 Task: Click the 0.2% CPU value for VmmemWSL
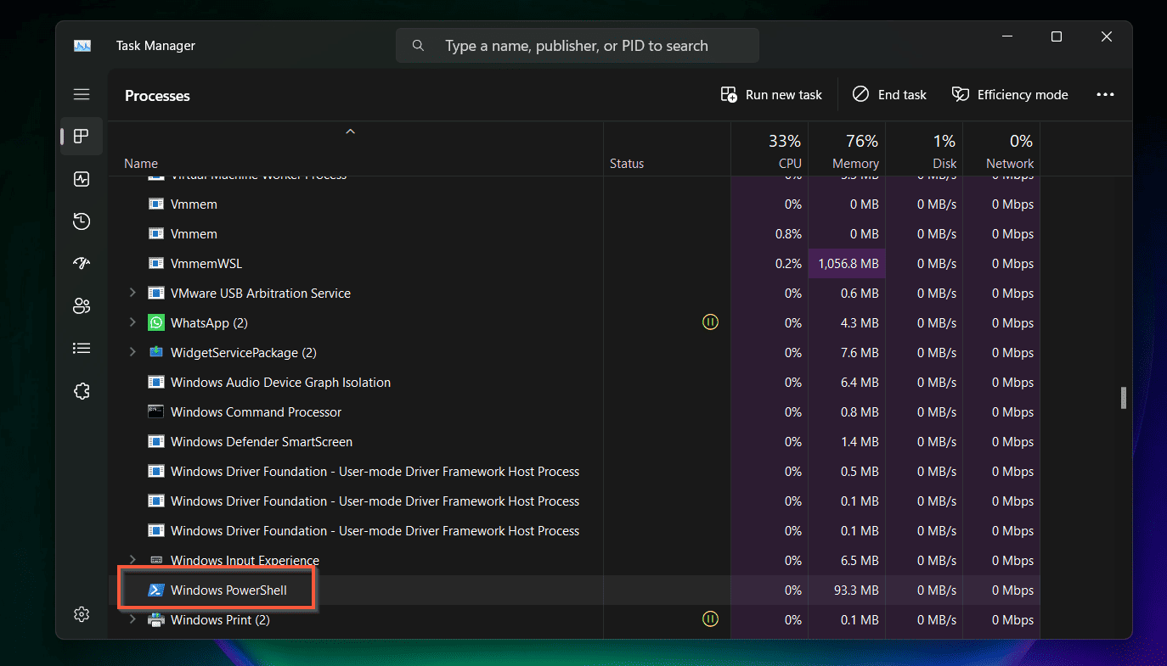pos(788,264)
